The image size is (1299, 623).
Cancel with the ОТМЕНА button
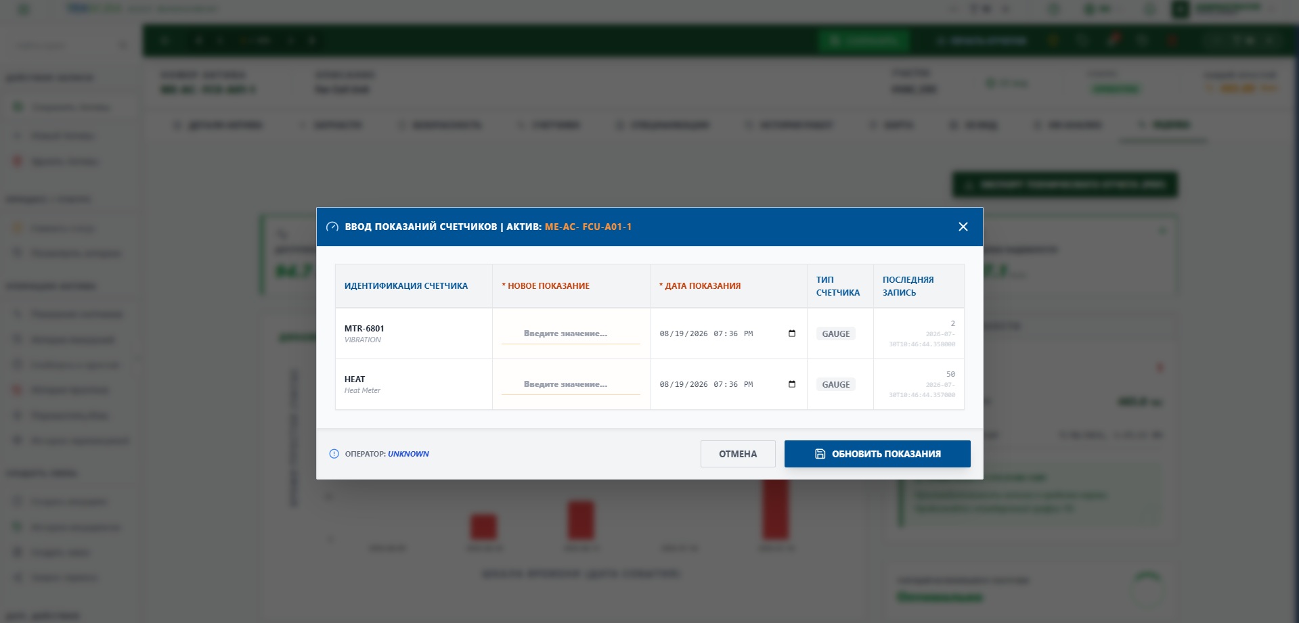click(738, 454)
